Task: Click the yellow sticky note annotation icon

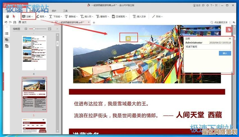Action: pyautogui.click(x=128, y=38)
